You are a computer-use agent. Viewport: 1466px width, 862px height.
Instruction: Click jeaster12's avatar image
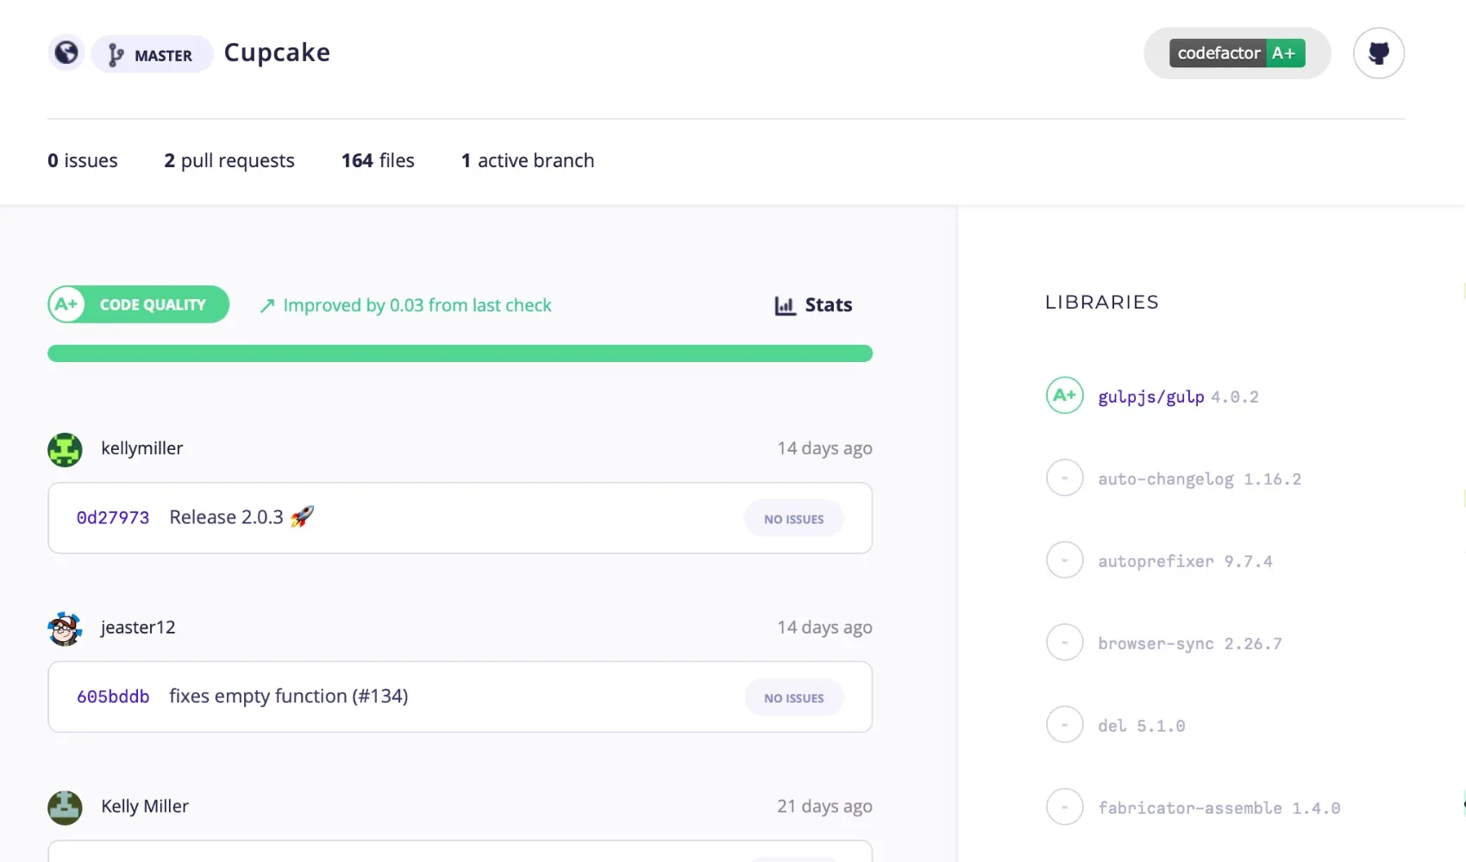pyautogui.click(x=65, y=629)
